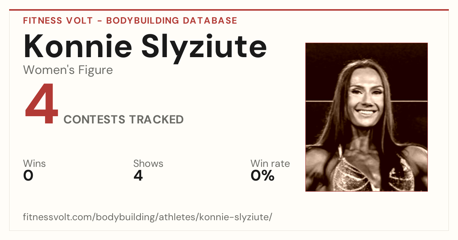Click the surname Slyziute in title
The width and height of the screenshot is (458, 240).
coord(204,47)
